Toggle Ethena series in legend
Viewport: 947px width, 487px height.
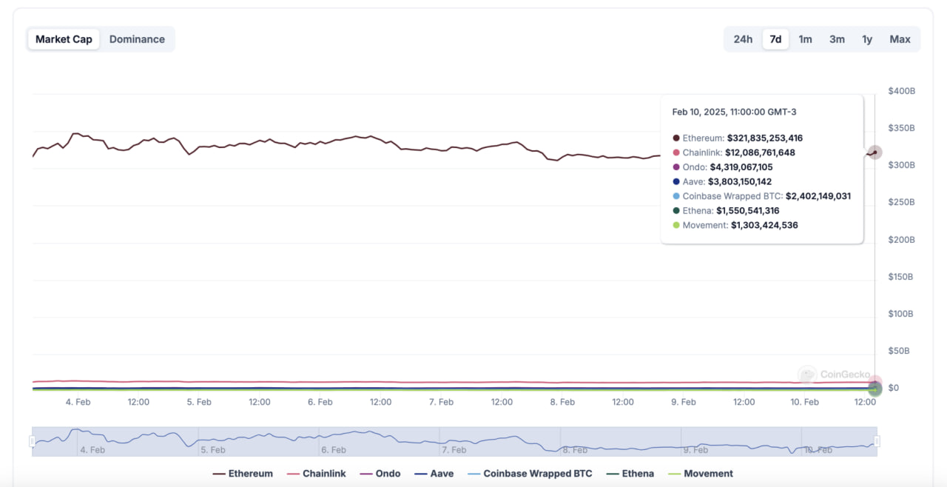pyautogui.click(x=630, y=474)
